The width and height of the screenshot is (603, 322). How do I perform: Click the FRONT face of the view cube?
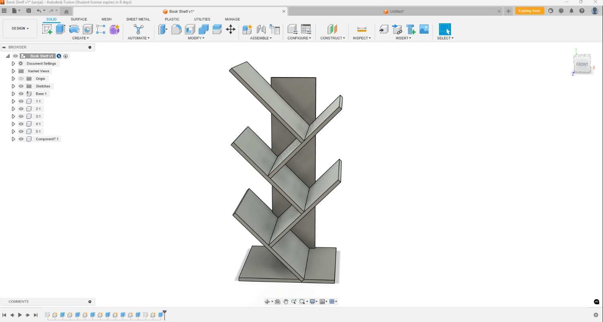point(582,64)
